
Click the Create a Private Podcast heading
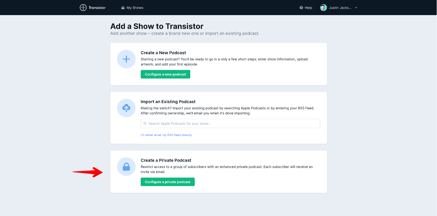(166, 160)
